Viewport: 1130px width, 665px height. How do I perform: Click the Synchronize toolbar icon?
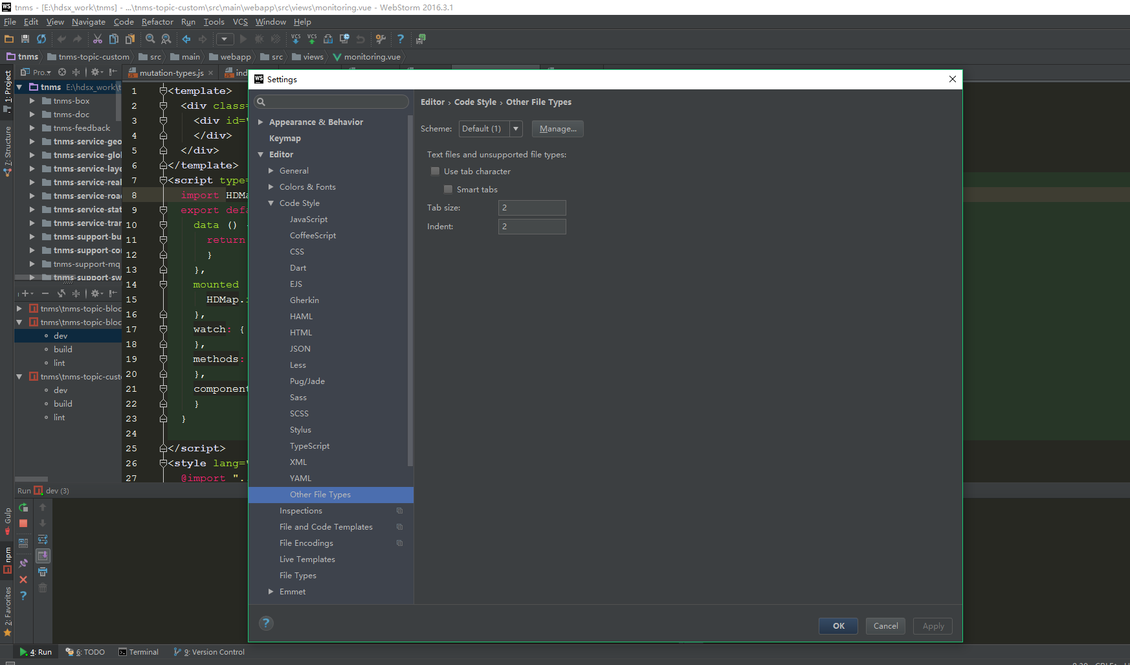[41, 39]
